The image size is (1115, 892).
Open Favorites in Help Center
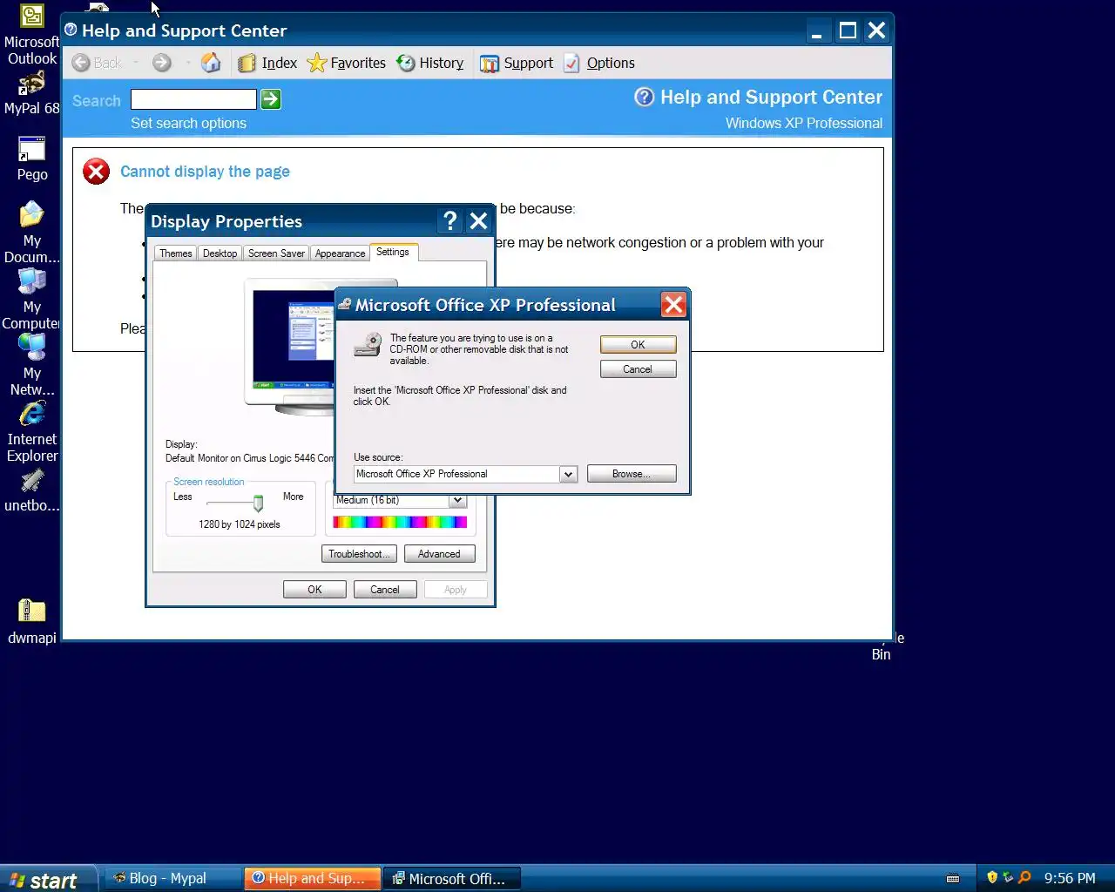[346, 63]
